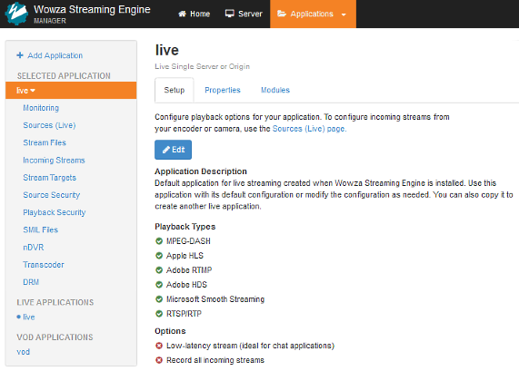
Task: Click the check icon beside Microsoft Smooth Streaming
Action: (159, 299)
